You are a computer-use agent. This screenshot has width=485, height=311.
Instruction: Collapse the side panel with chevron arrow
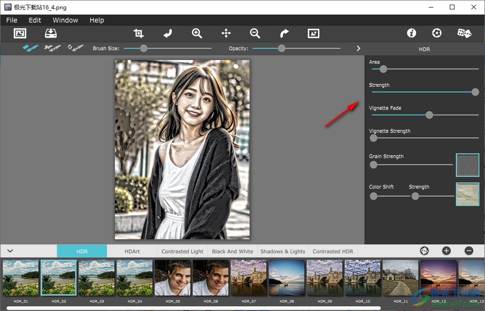point(358,48)
